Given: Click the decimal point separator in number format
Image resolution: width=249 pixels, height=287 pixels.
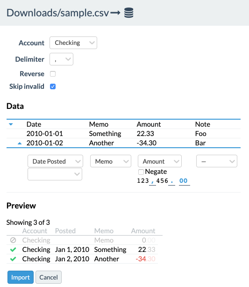Looking at the screenshot, I should (171, 181).
